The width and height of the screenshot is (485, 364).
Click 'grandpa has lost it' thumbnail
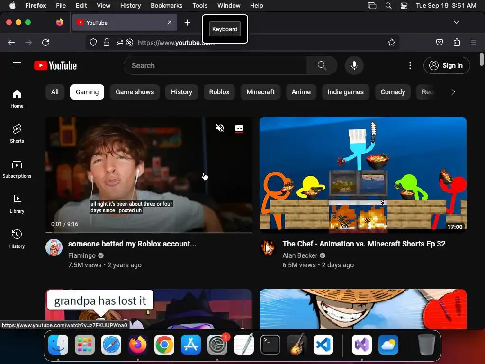(149, 309)
